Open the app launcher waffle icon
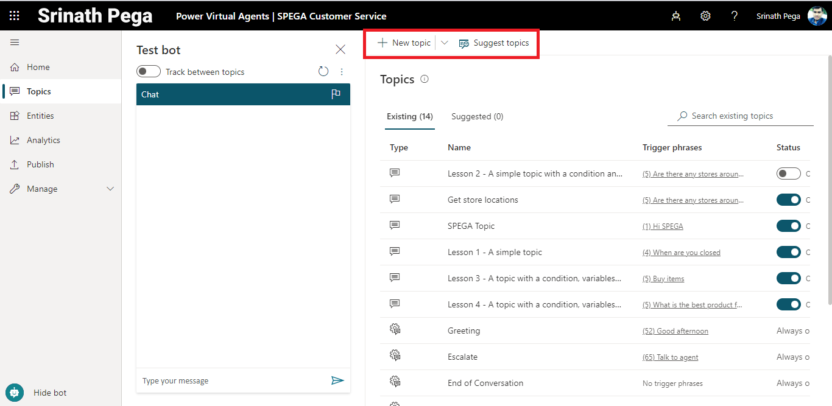The height and width of the screenshot is (406, 832). 15,16
